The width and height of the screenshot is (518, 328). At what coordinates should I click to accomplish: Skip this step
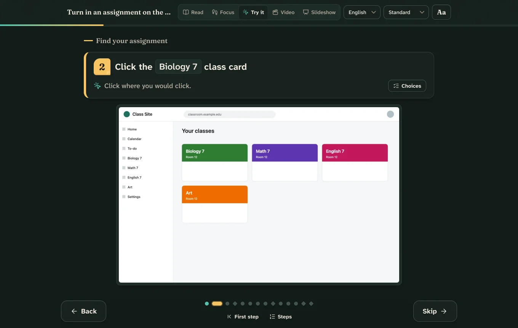pyautogui.click(x=435, y=311)
